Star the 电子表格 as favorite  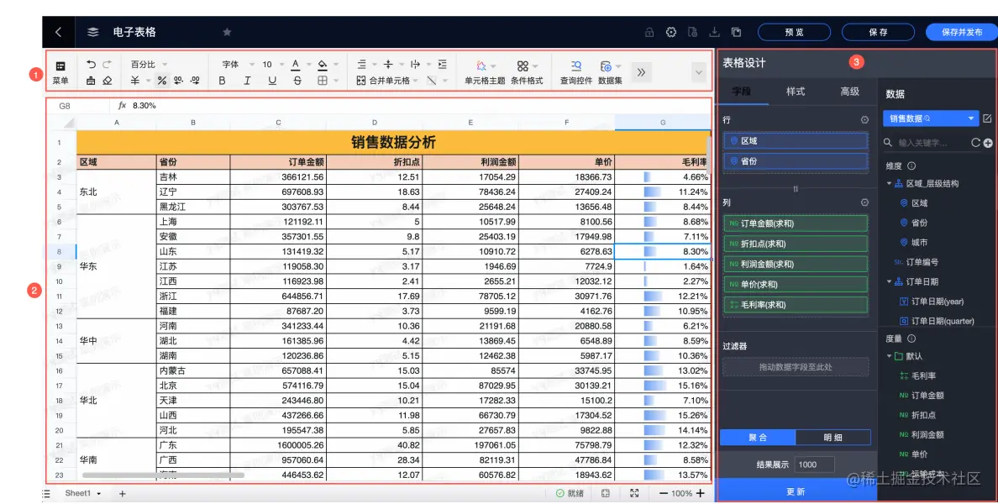227,32
